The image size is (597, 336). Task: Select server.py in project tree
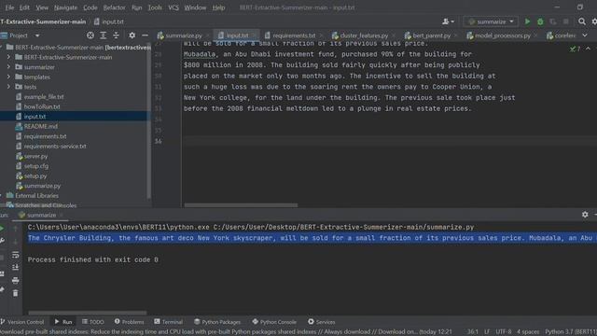click(x=35, y=156)
